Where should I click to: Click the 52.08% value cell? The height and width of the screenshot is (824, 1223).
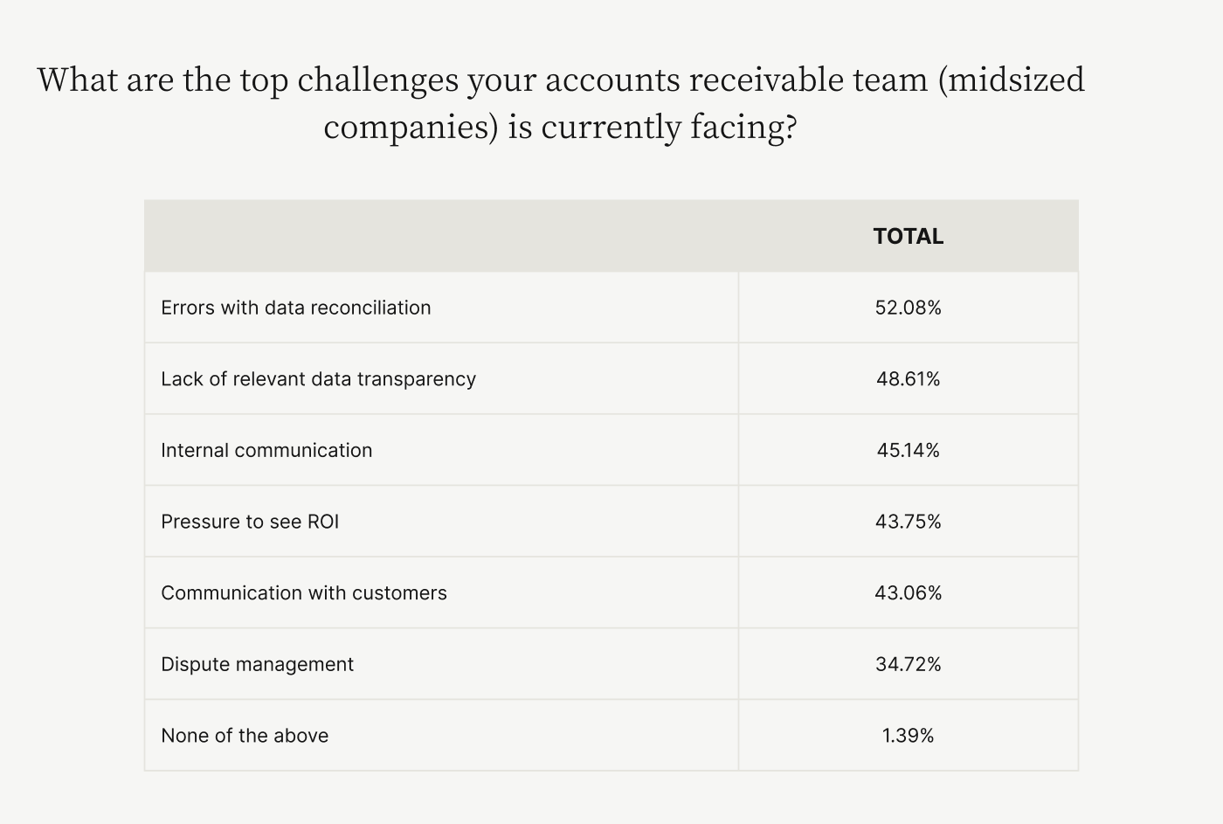(x=908, y=308)
